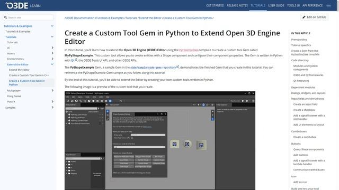Follow the Qt external link in paragraph

[74, 60]
